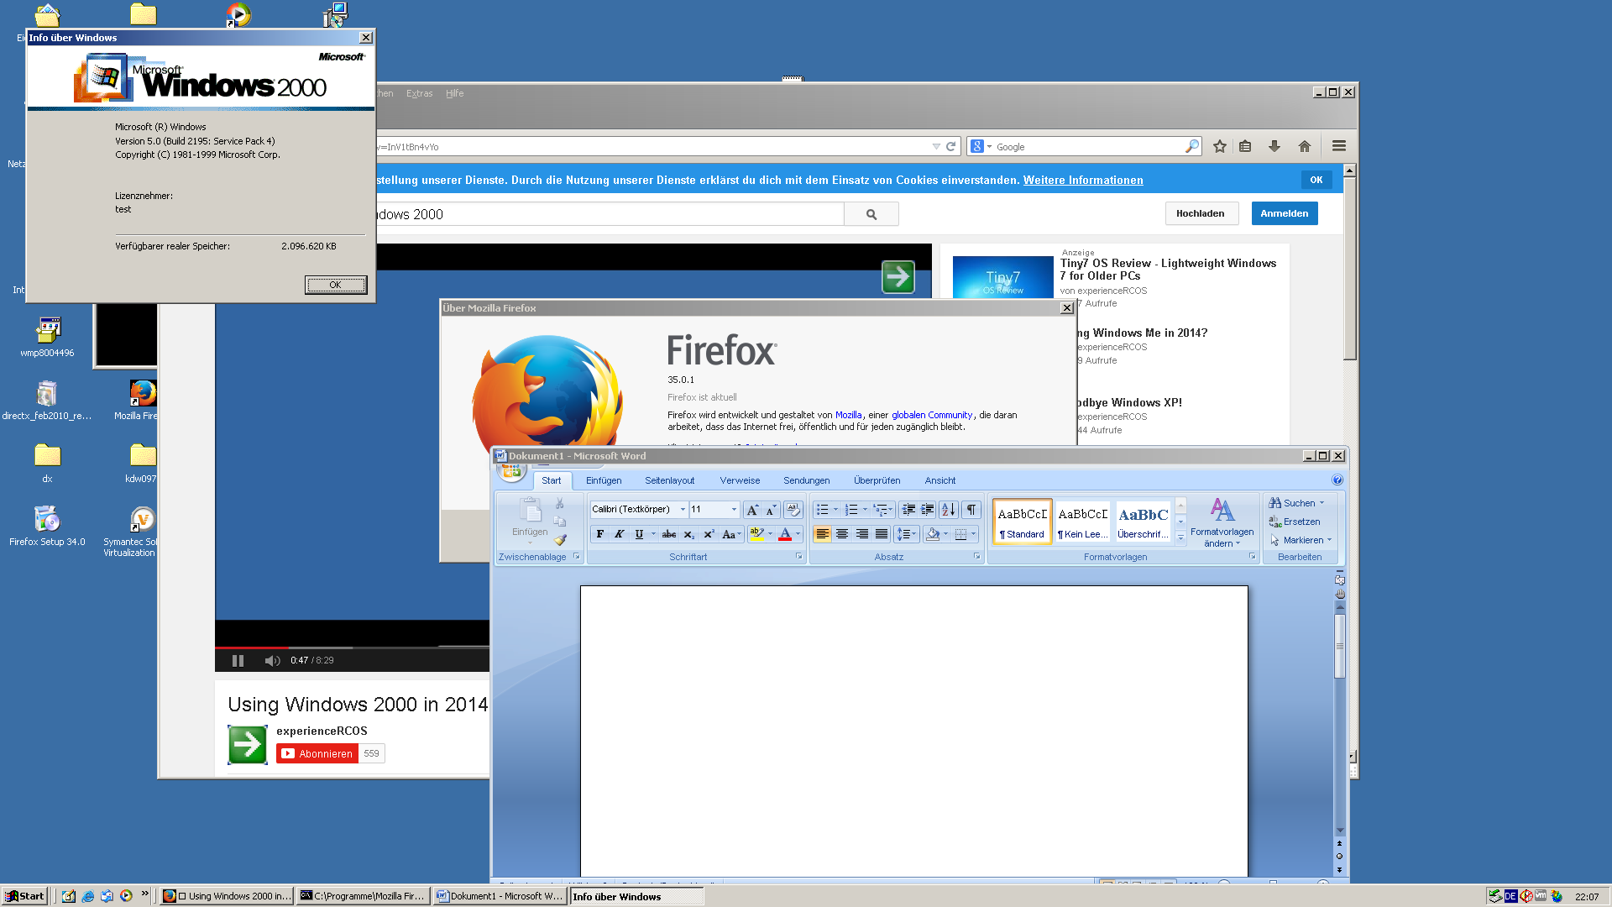
Task: Show Firefox bookmarks list icon
Action: point(1246,146)
